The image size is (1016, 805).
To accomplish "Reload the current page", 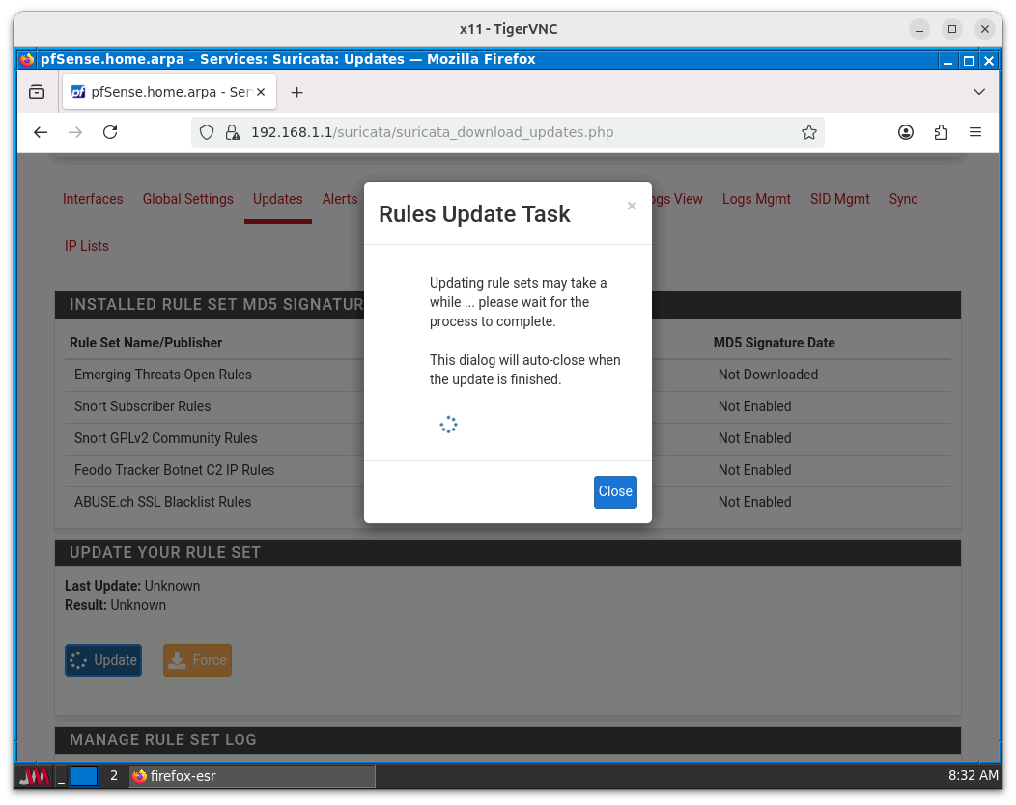I will (x=110, y=132).
